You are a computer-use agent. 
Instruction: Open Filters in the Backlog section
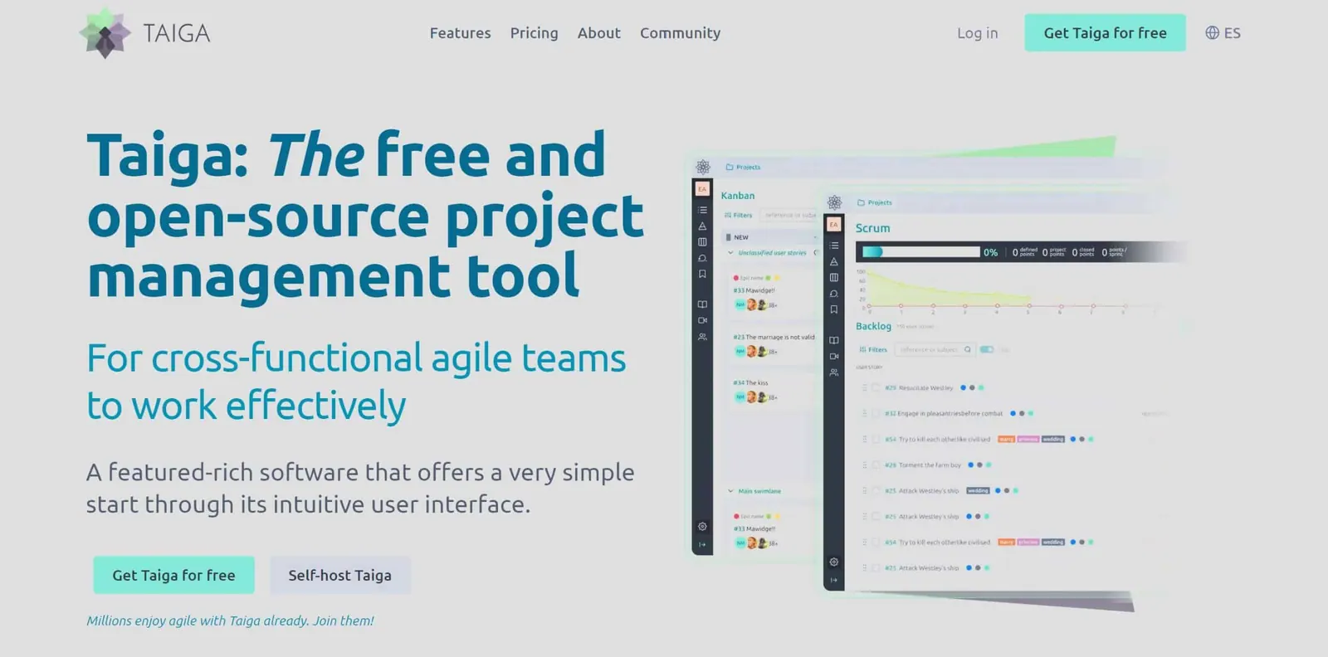(x=873, y=349)
